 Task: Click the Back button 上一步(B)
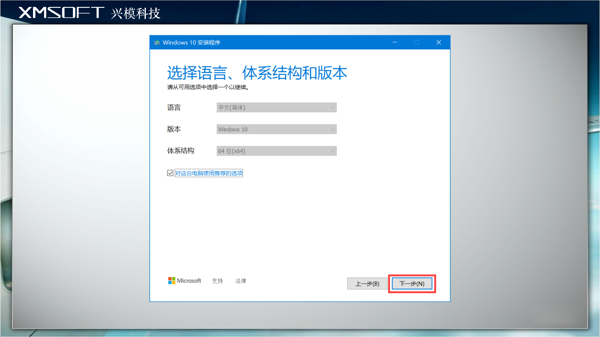pyautogui.click(x=367, y=284)
